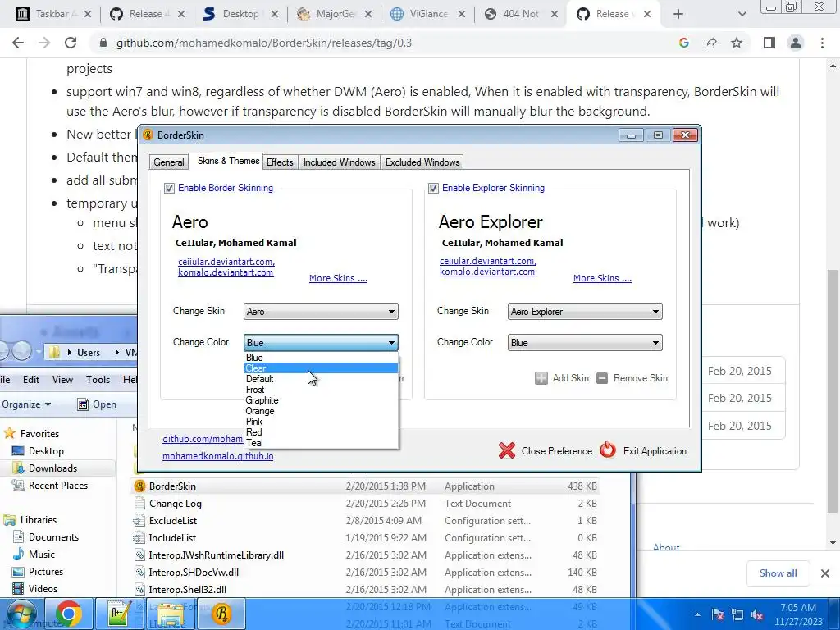This screenshot has width=840, height=630.
Task: Choose Default color option
Action: [321, 379]
